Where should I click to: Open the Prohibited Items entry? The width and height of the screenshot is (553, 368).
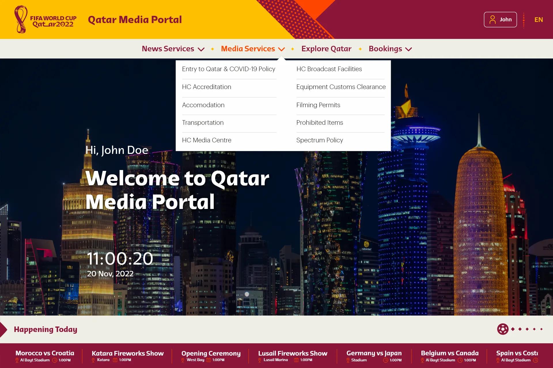point(320,123)
